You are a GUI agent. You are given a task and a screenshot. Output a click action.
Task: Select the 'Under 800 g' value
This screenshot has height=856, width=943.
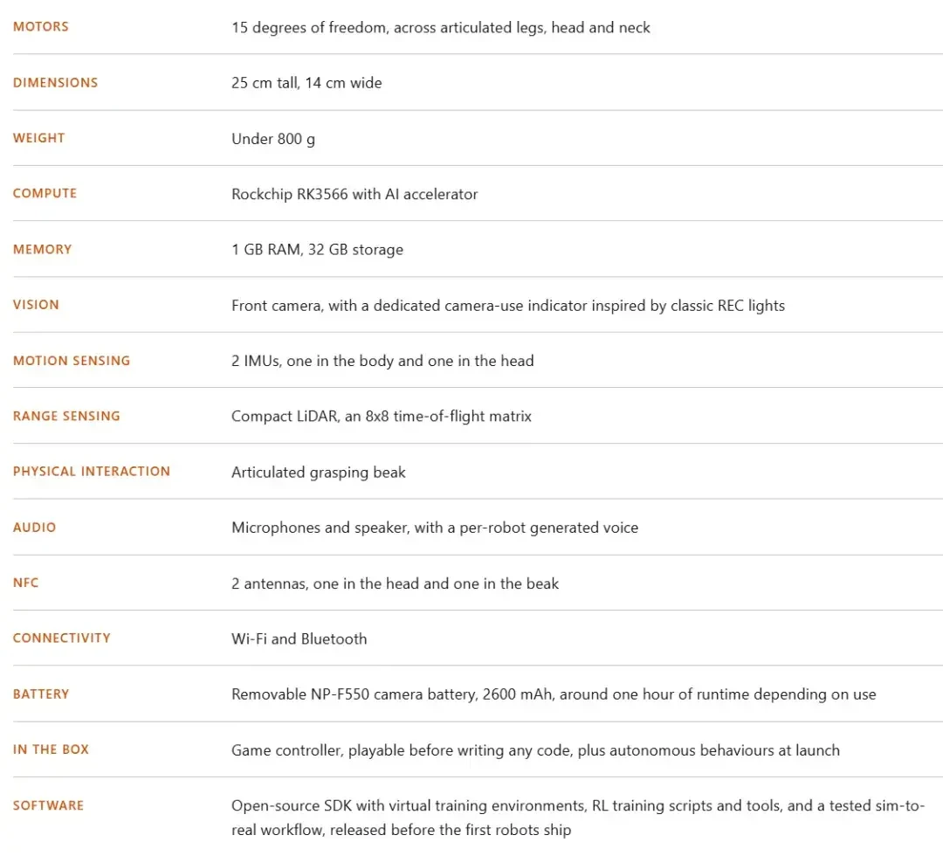pyautogui.click(x=273, y=139)
